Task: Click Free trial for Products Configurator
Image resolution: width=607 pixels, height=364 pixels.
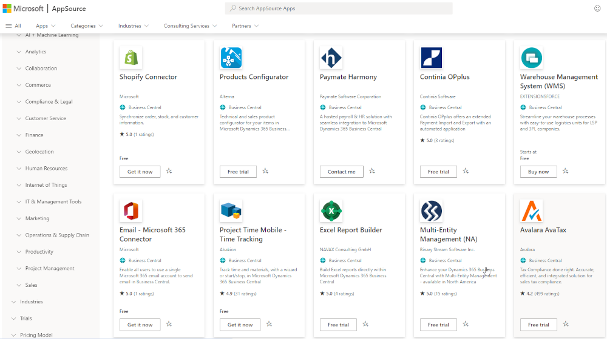Action: click(238, 172)
